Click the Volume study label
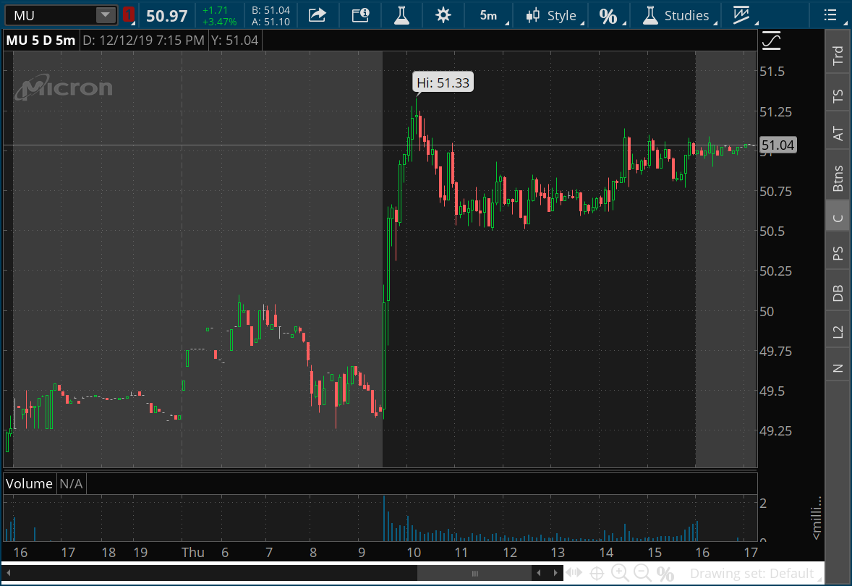Viewport: 852px width, 586px height. point(29,483)
